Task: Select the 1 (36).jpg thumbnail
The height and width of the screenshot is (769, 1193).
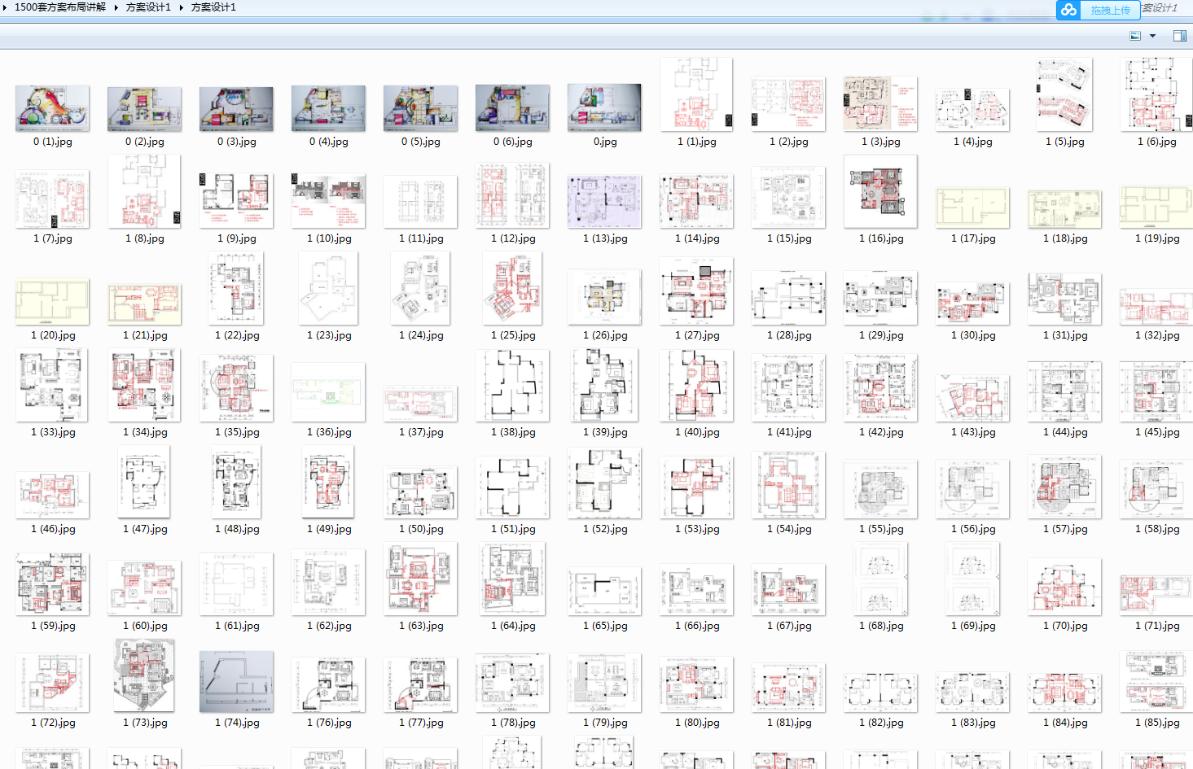Action: pyautogui.click(x=328, y=391)
